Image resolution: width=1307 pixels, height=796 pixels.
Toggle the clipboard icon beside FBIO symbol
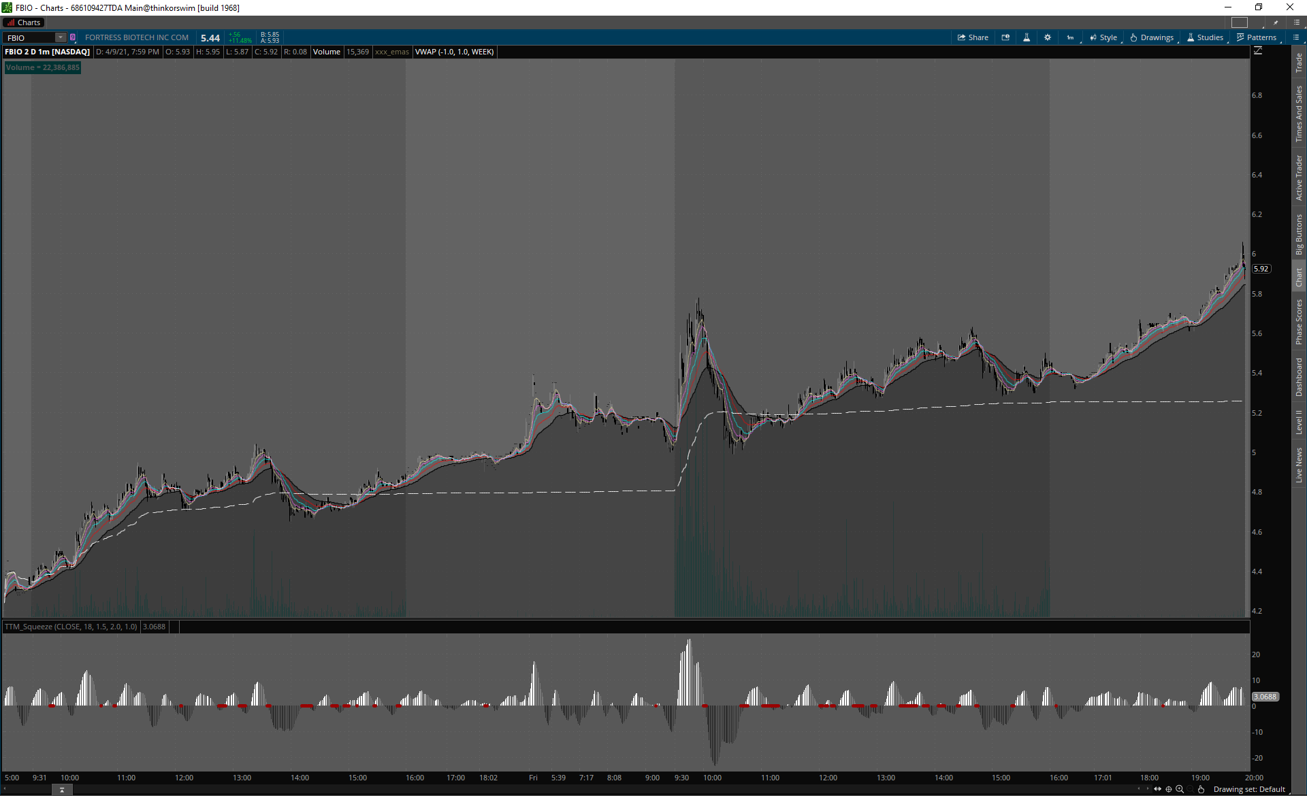pos(73,37)
